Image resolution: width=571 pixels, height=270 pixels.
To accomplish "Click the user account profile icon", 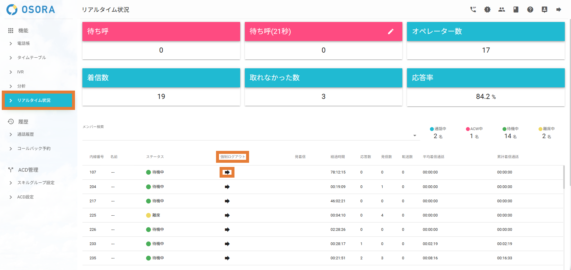I will pyautogui.click(x=544, y=10).
